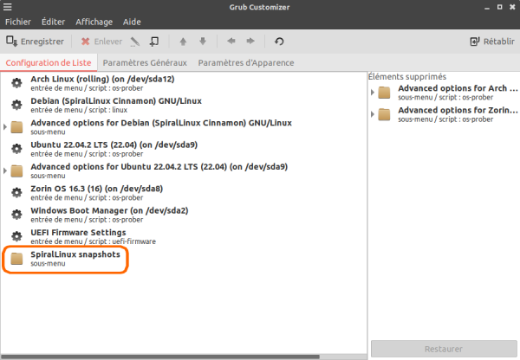Image resolution: width=520 pixels, height=360 pixels.
Task: Click the Restaurer button
Action: click(442, 350)
